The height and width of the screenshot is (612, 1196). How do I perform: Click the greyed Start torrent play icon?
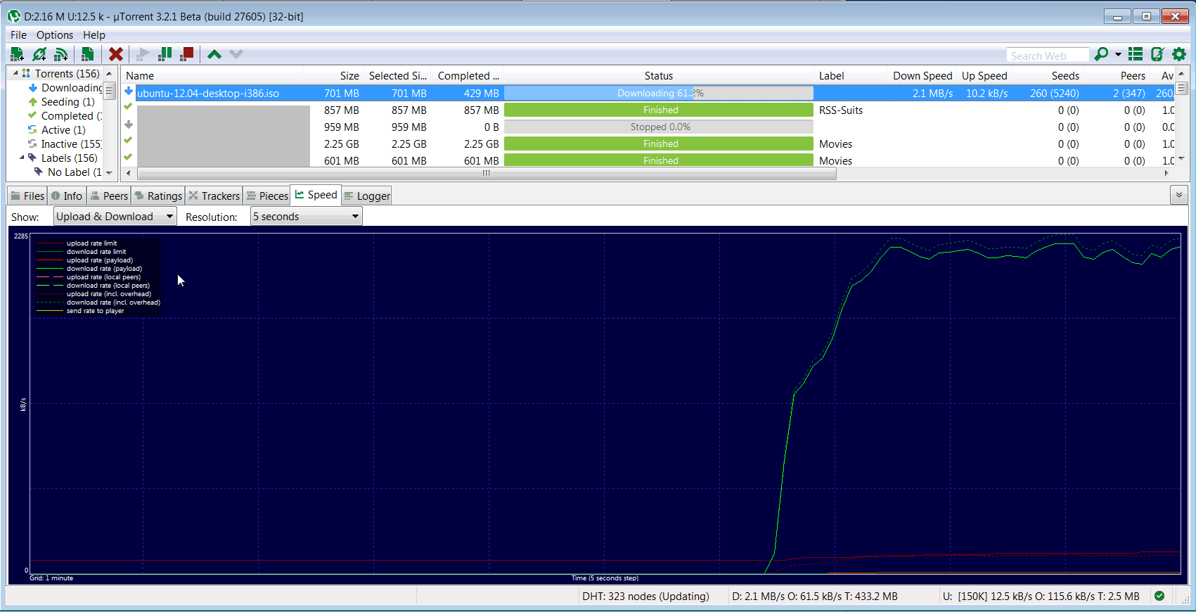(143, 54)
